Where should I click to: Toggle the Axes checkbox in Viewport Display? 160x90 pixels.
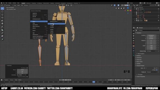157,68
